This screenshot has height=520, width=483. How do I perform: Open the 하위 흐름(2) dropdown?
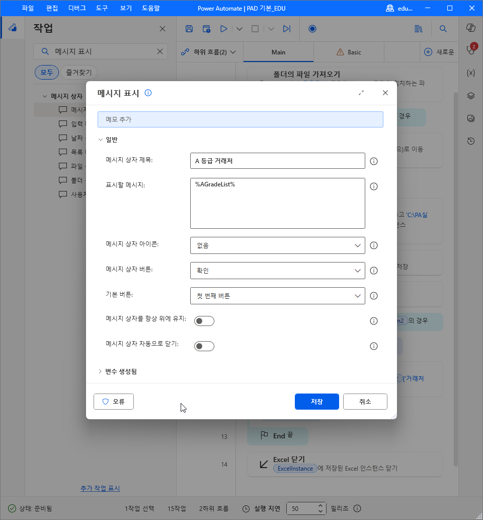pos(209,52)
